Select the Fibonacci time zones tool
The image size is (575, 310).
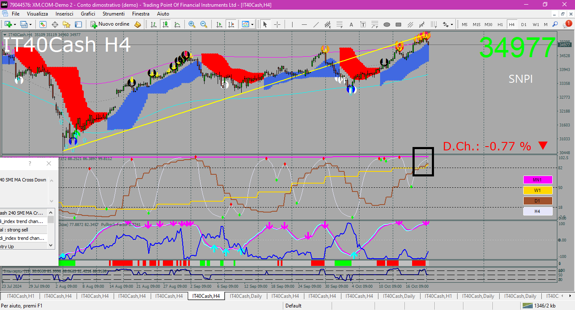click(x=434, y=24)
